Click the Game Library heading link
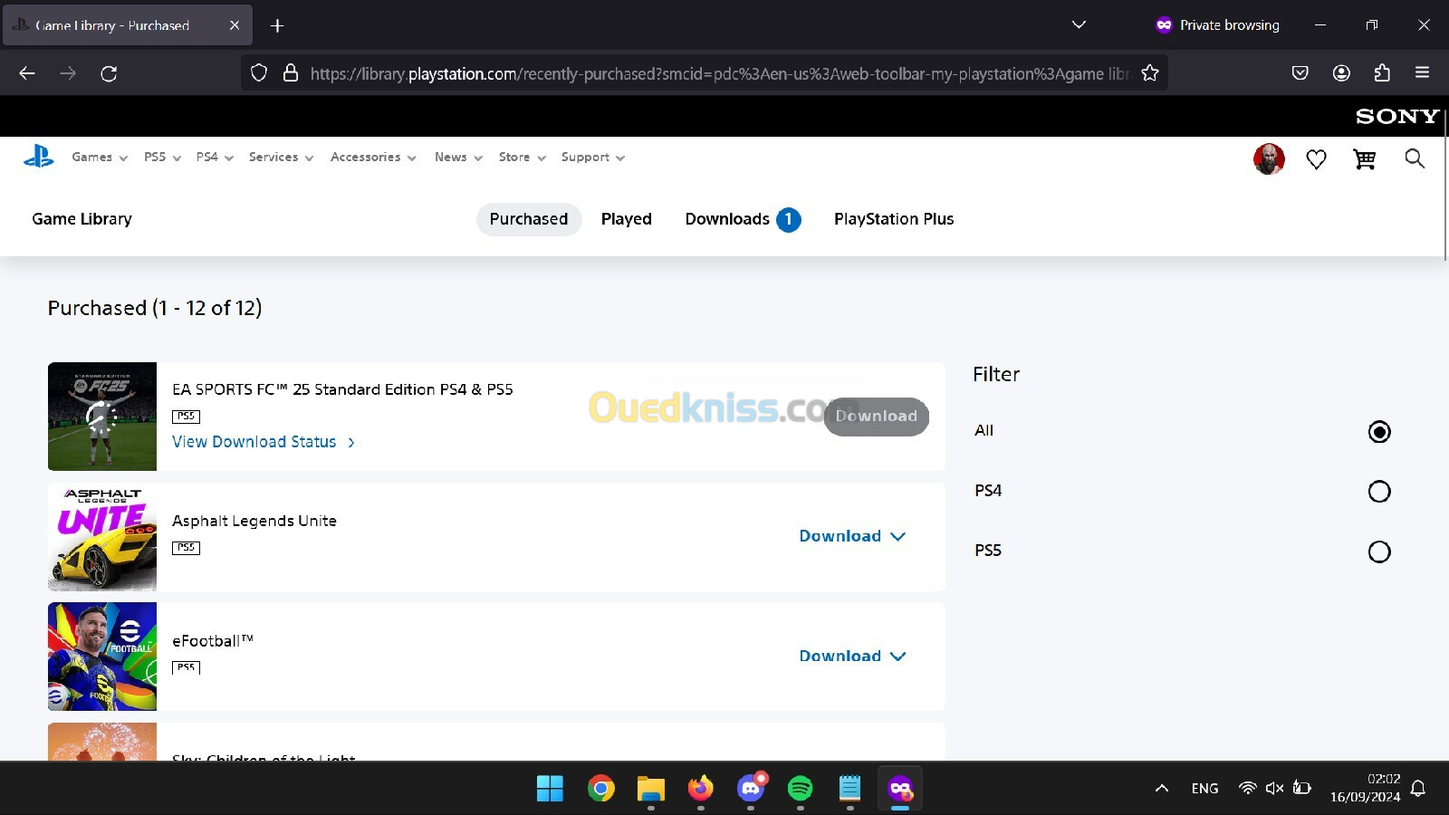Screen dimensions: 1449x815 pyautogui.click(x=82, y=219)
